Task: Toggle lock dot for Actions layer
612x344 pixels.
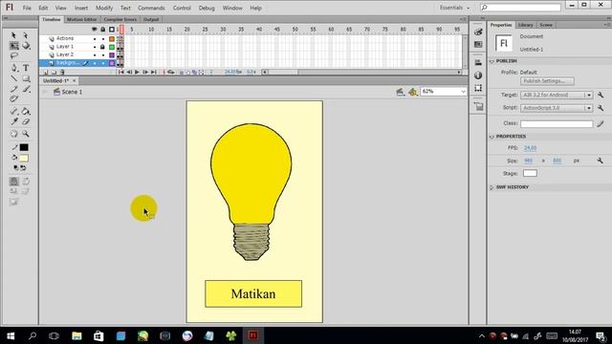Action: (x=103, y=38)
